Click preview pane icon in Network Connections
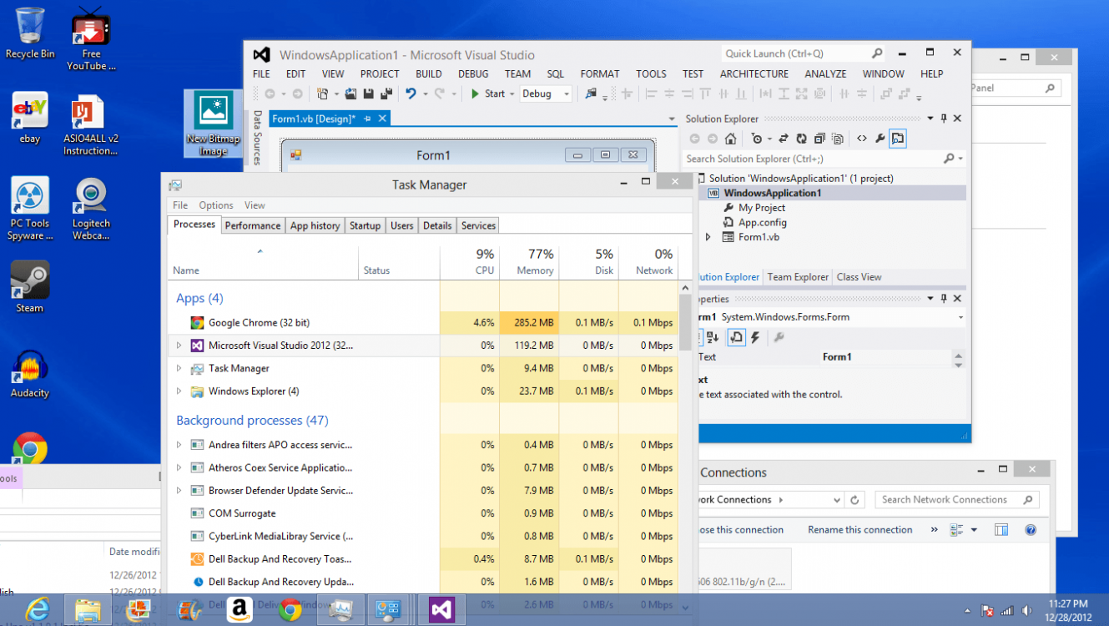 point(1001,530)
